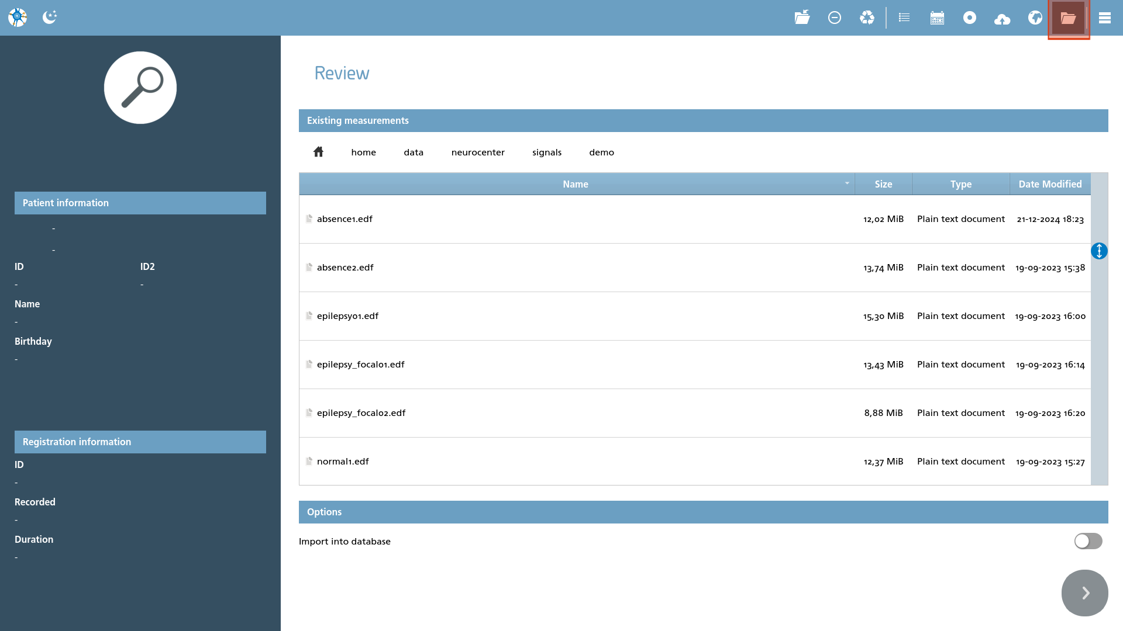
Task: Select file absence2.edf
Action: point(695,268)
